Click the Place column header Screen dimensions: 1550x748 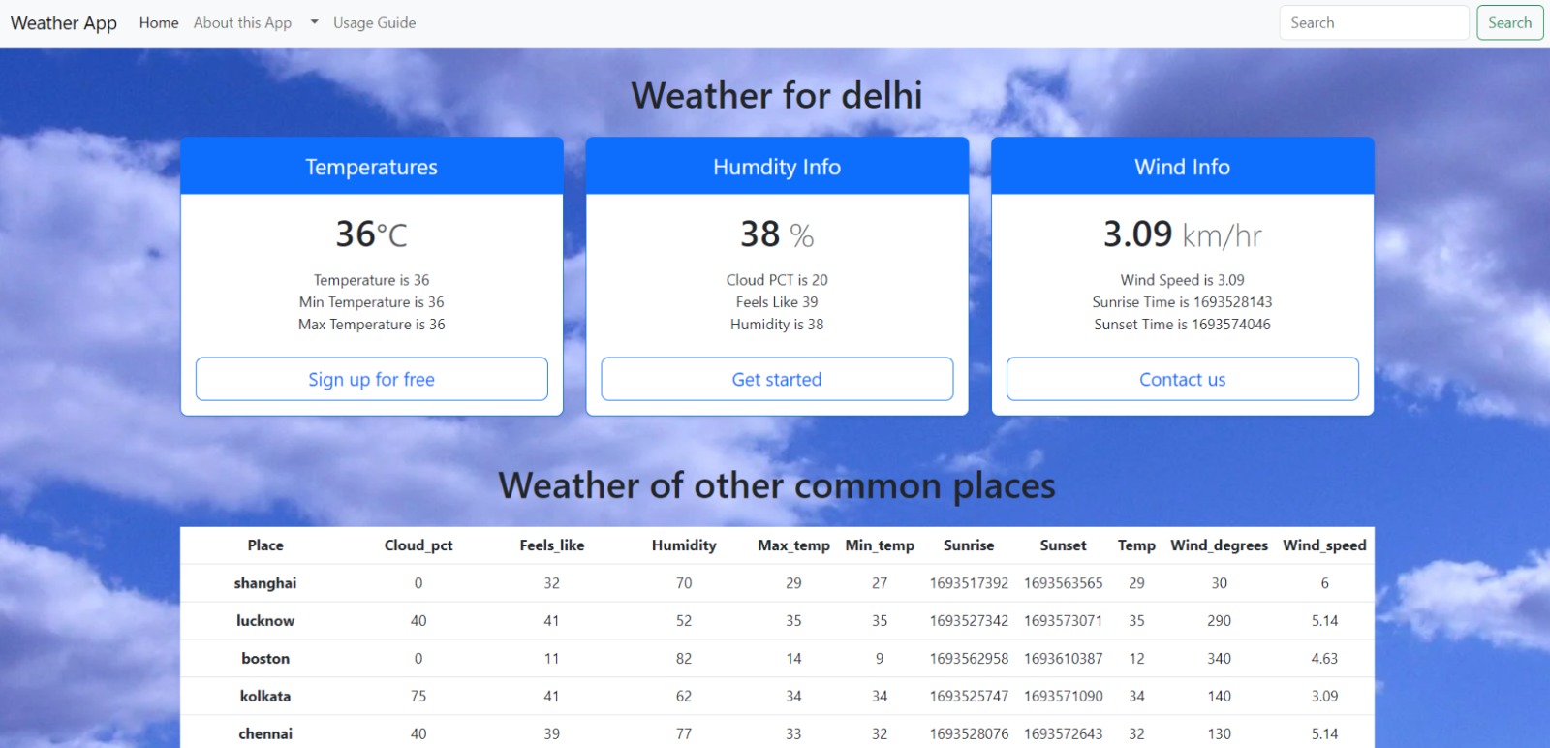pyautogui.click(x=265, y=545)
